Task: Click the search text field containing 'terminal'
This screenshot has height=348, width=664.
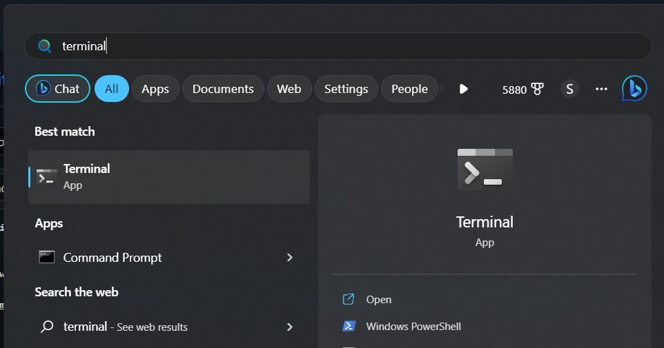Action: (338, 46)
